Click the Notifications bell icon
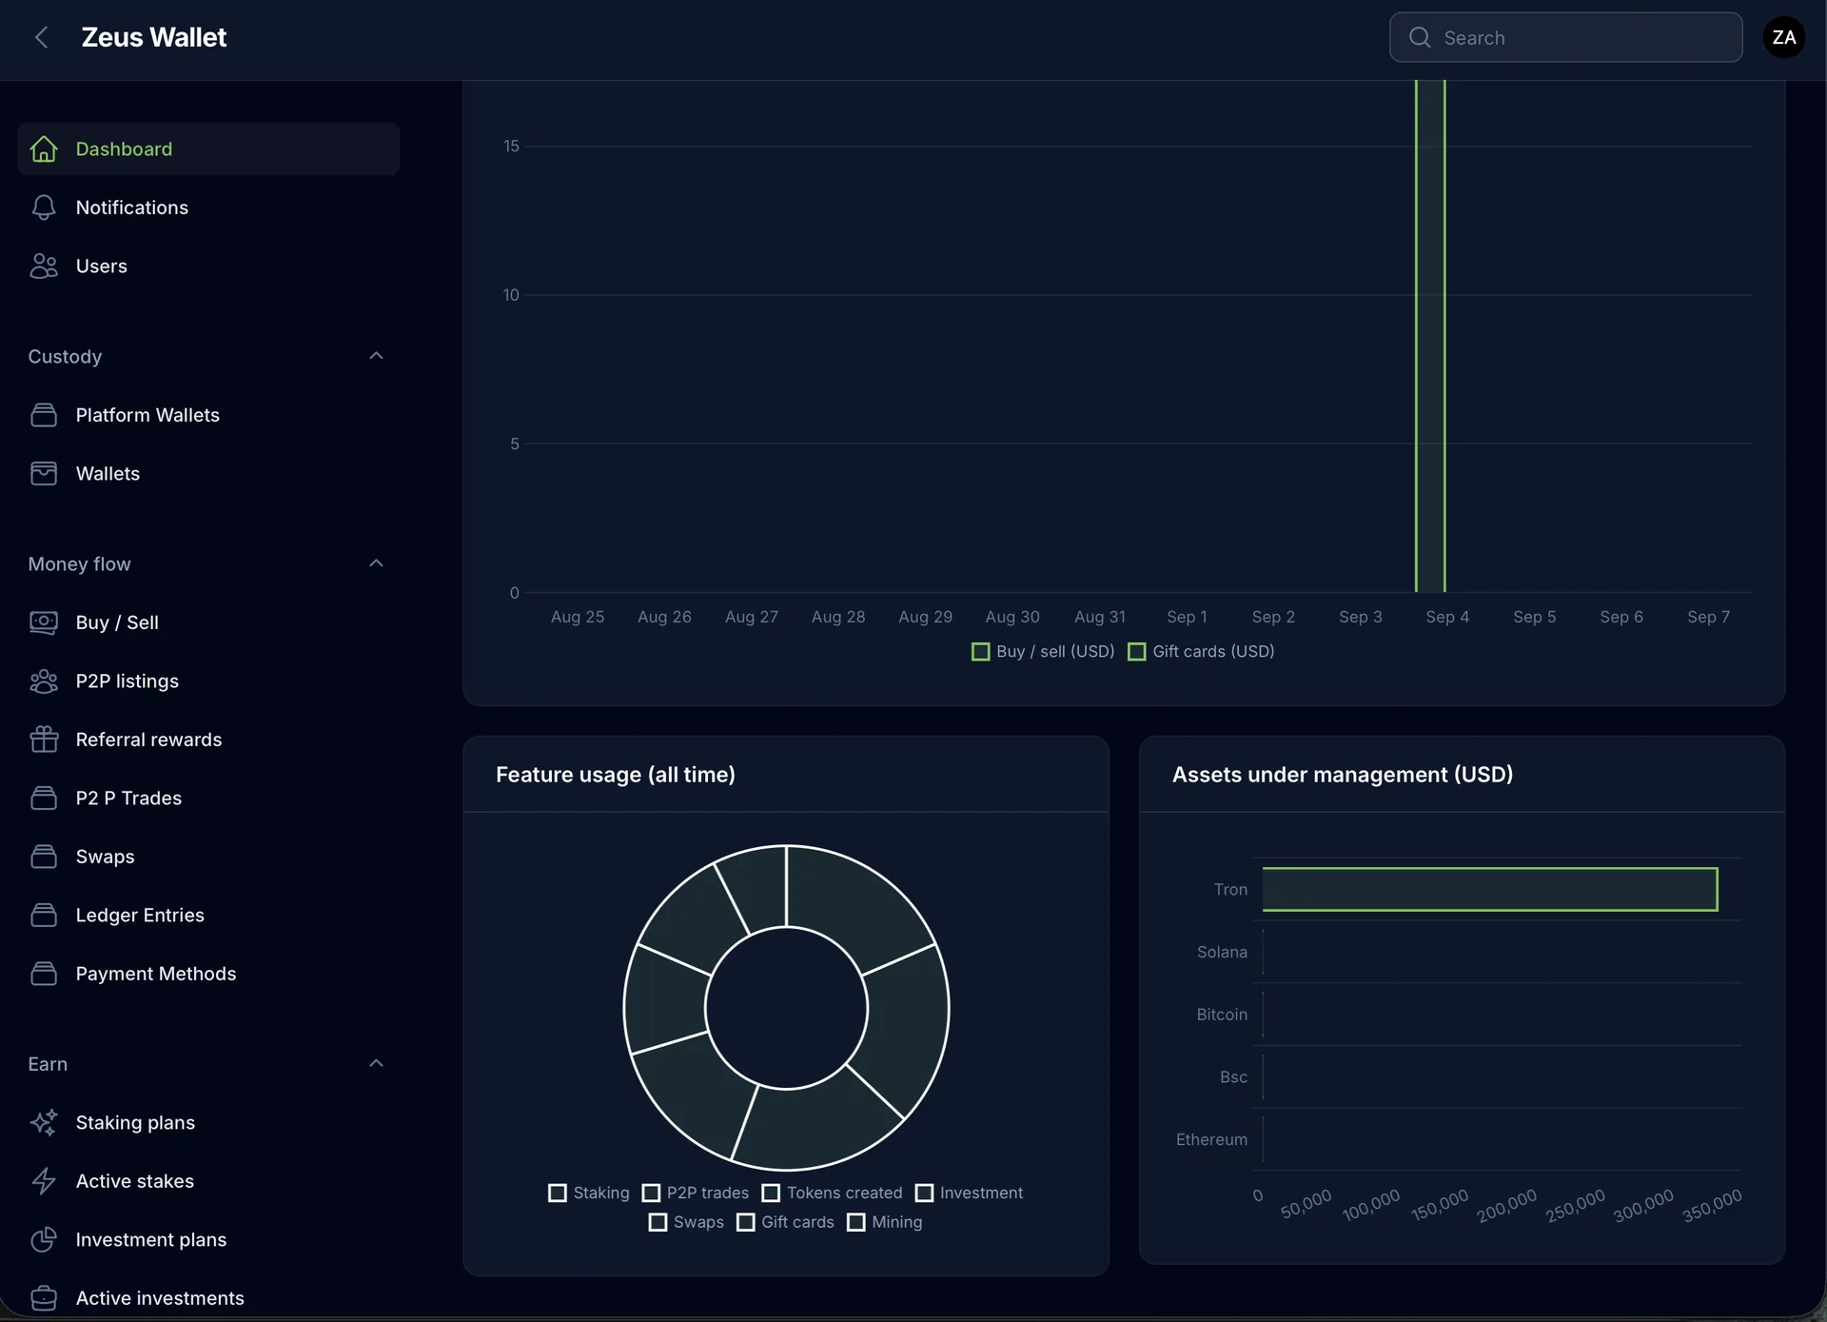The height and width of the screenshot is (1322, 1827). [44, 207]
